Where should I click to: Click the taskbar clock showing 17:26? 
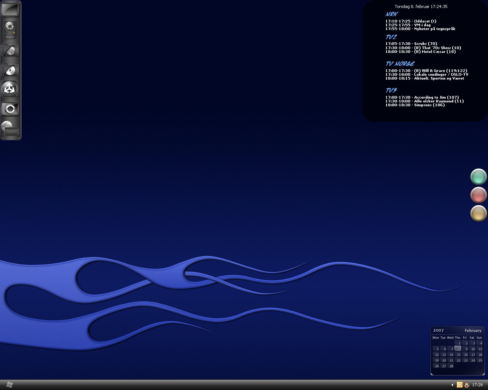click(x=477, y=385)
